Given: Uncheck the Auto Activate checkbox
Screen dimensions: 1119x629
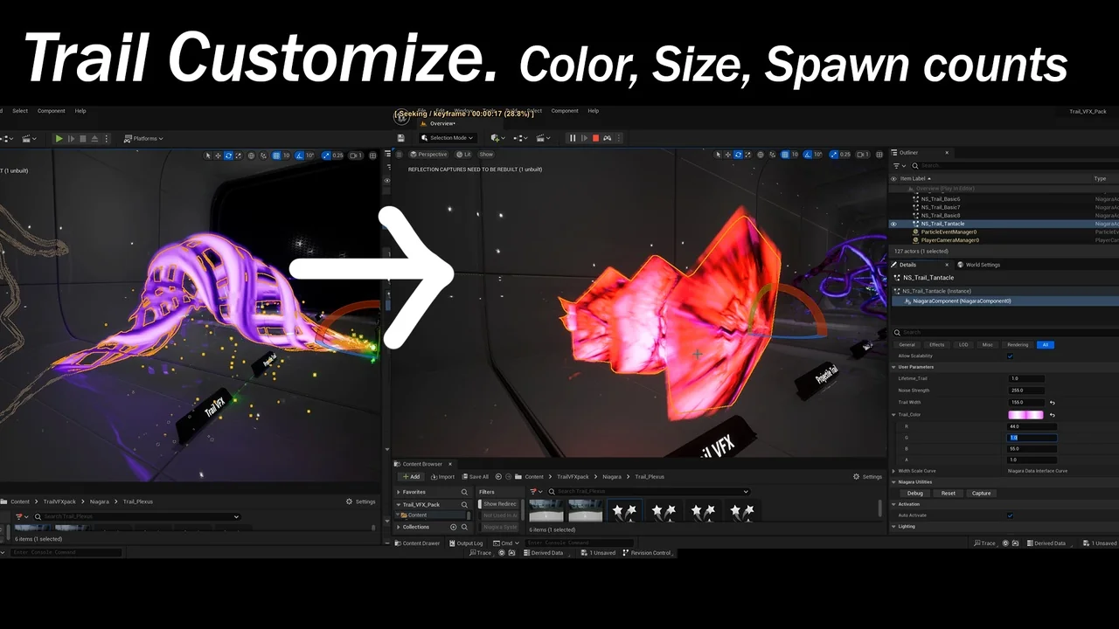Looking at the screenshot, I should 1011,515.
